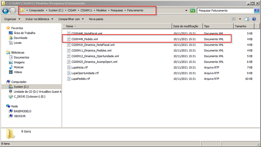
Task: Expand arrow after Pesquisas in breadcrumb
Action: (125, 10)
